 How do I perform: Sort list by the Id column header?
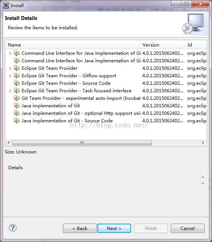point(196,45)
